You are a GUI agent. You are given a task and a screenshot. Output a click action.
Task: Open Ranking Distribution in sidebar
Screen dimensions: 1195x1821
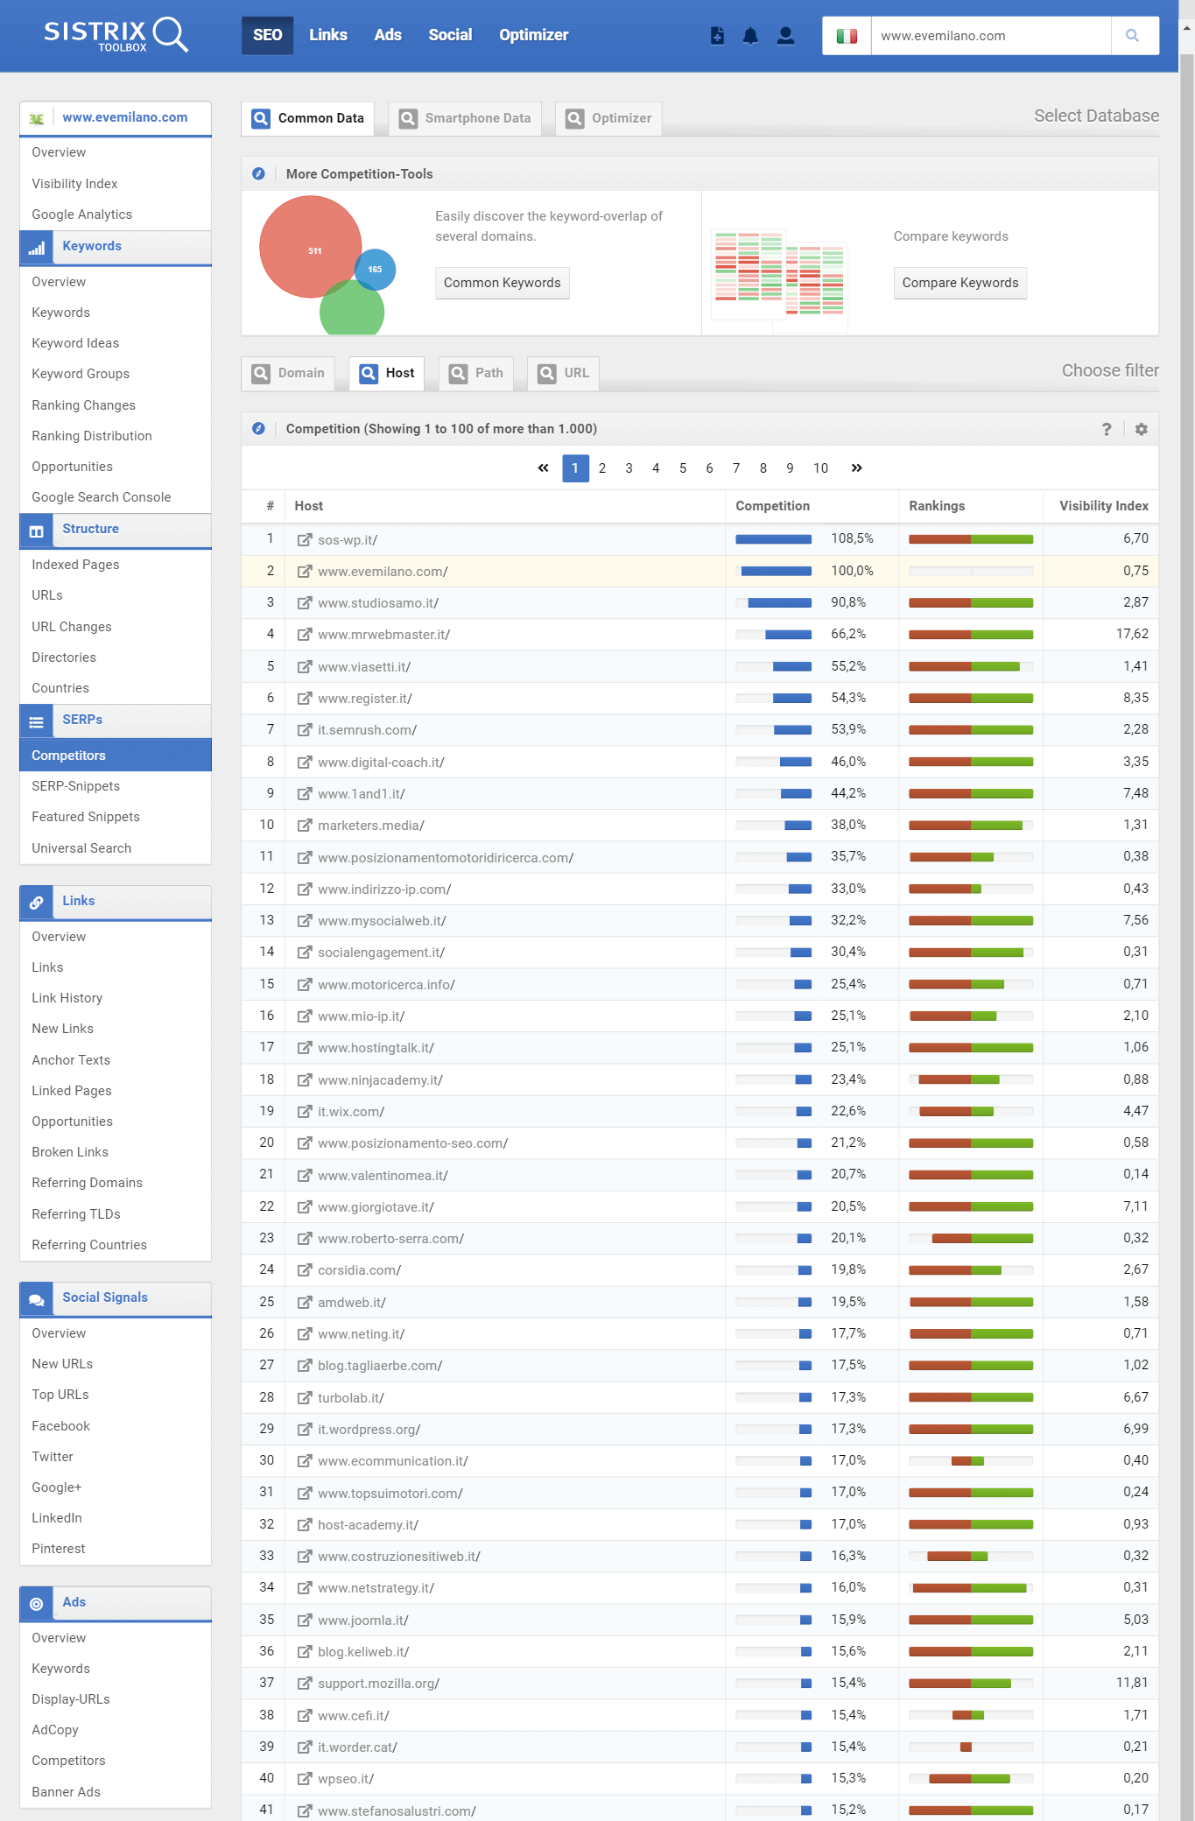coord(92,436)
